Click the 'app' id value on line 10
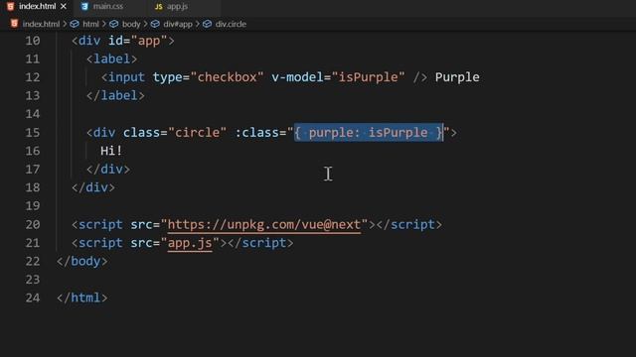This screenshot has width=636, height=357. (149, 41)
